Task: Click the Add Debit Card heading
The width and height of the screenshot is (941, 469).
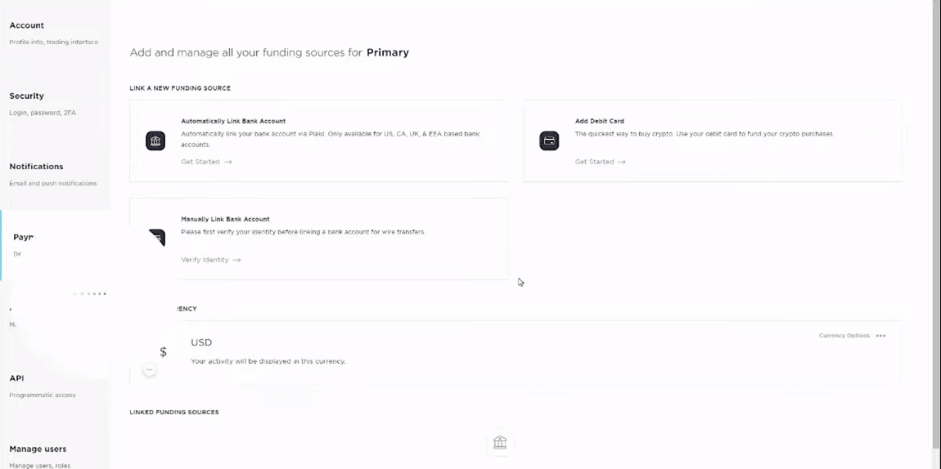Action: [x=599, y=121]
